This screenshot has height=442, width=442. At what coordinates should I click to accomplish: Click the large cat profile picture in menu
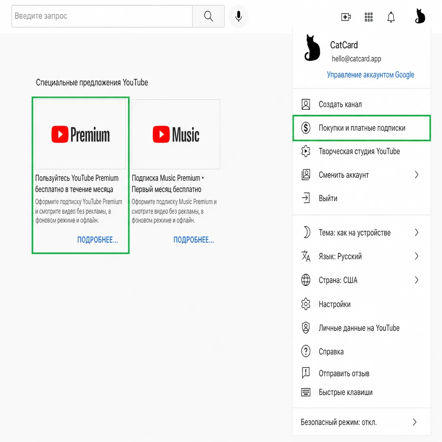point(312,47)
